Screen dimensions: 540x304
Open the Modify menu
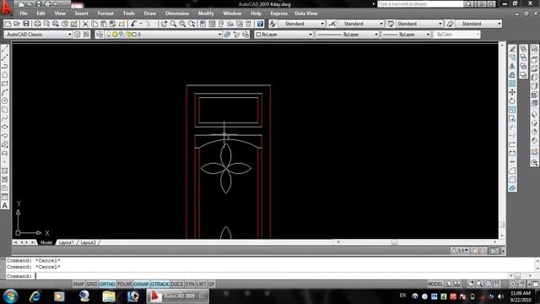click(x=206, y=14)
